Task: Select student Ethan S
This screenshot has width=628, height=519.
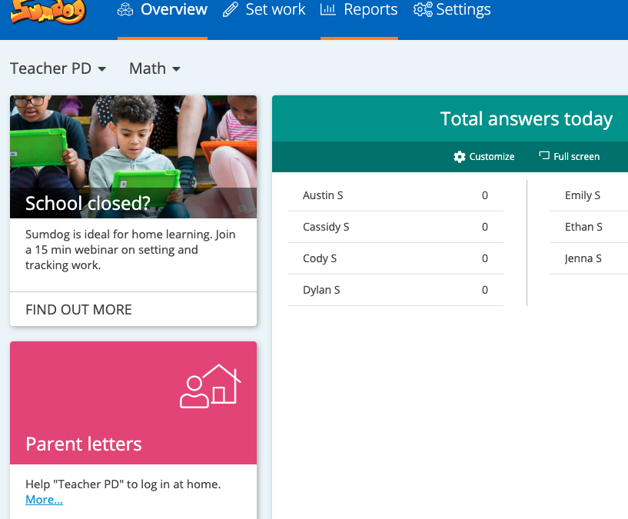Action: tap(583, 227)
